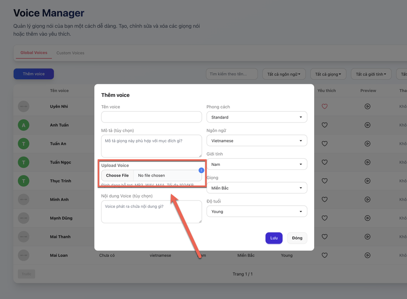Viewport: 407px width, 299px height.
Task: Favorite the Mai Thanh voice
Action: click(x=325, y=237)
